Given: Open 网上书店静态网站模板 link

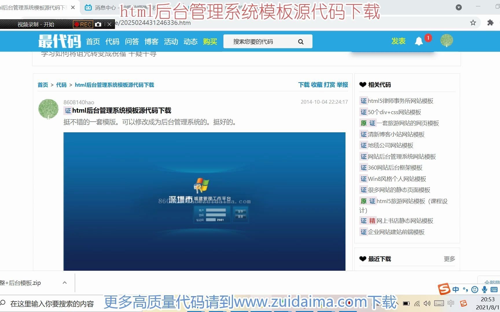Looking at the screenshot, I should (x=405, y=221).
